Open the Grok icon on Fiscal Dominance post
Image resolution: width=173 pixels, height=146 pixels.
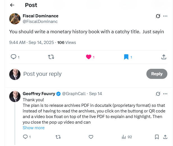(x=158, y=16)
